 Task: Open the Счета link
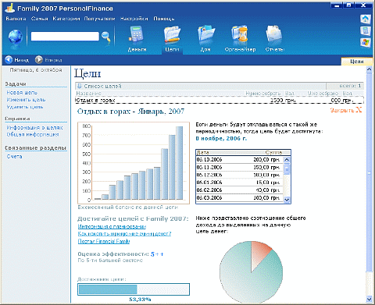[x=14, y=157]
